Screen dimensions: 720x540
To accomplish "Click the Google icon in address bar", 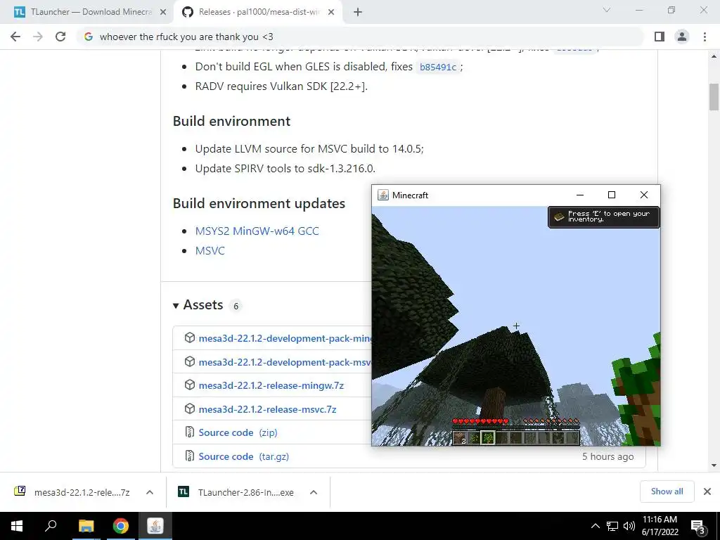I will point(89,37).
